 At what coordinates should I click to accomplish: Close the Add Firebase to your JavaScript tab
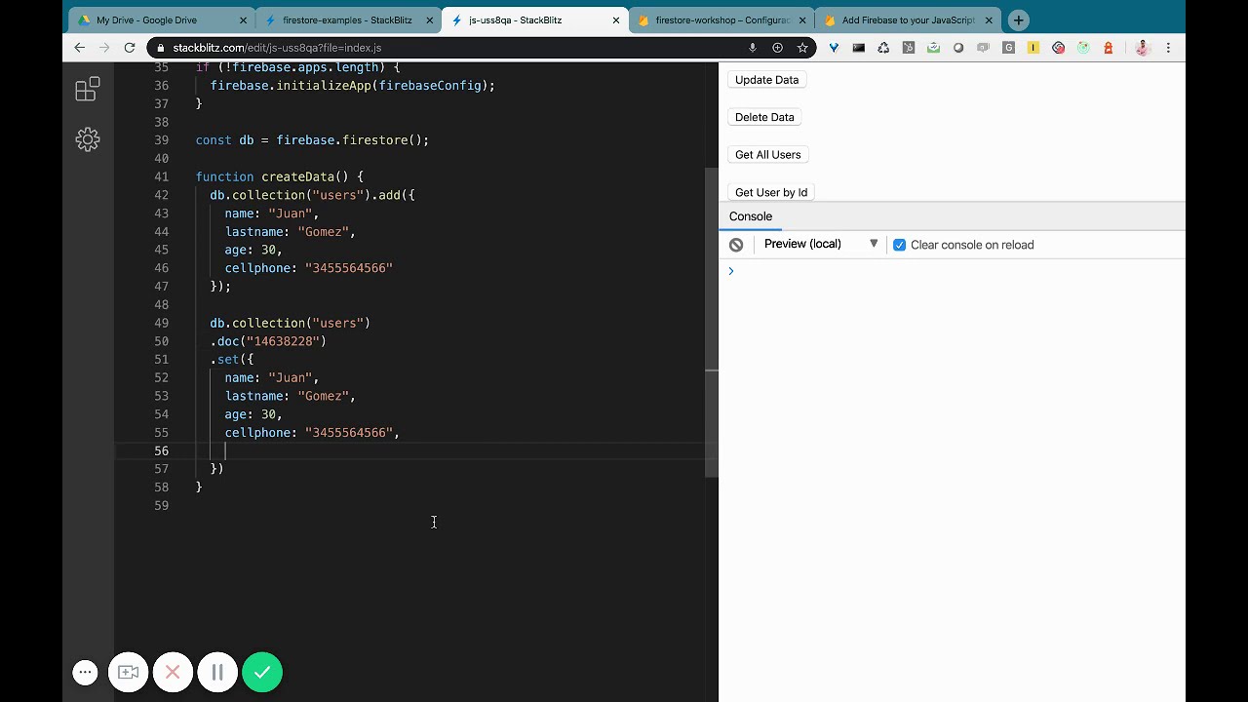click(989, 20)
